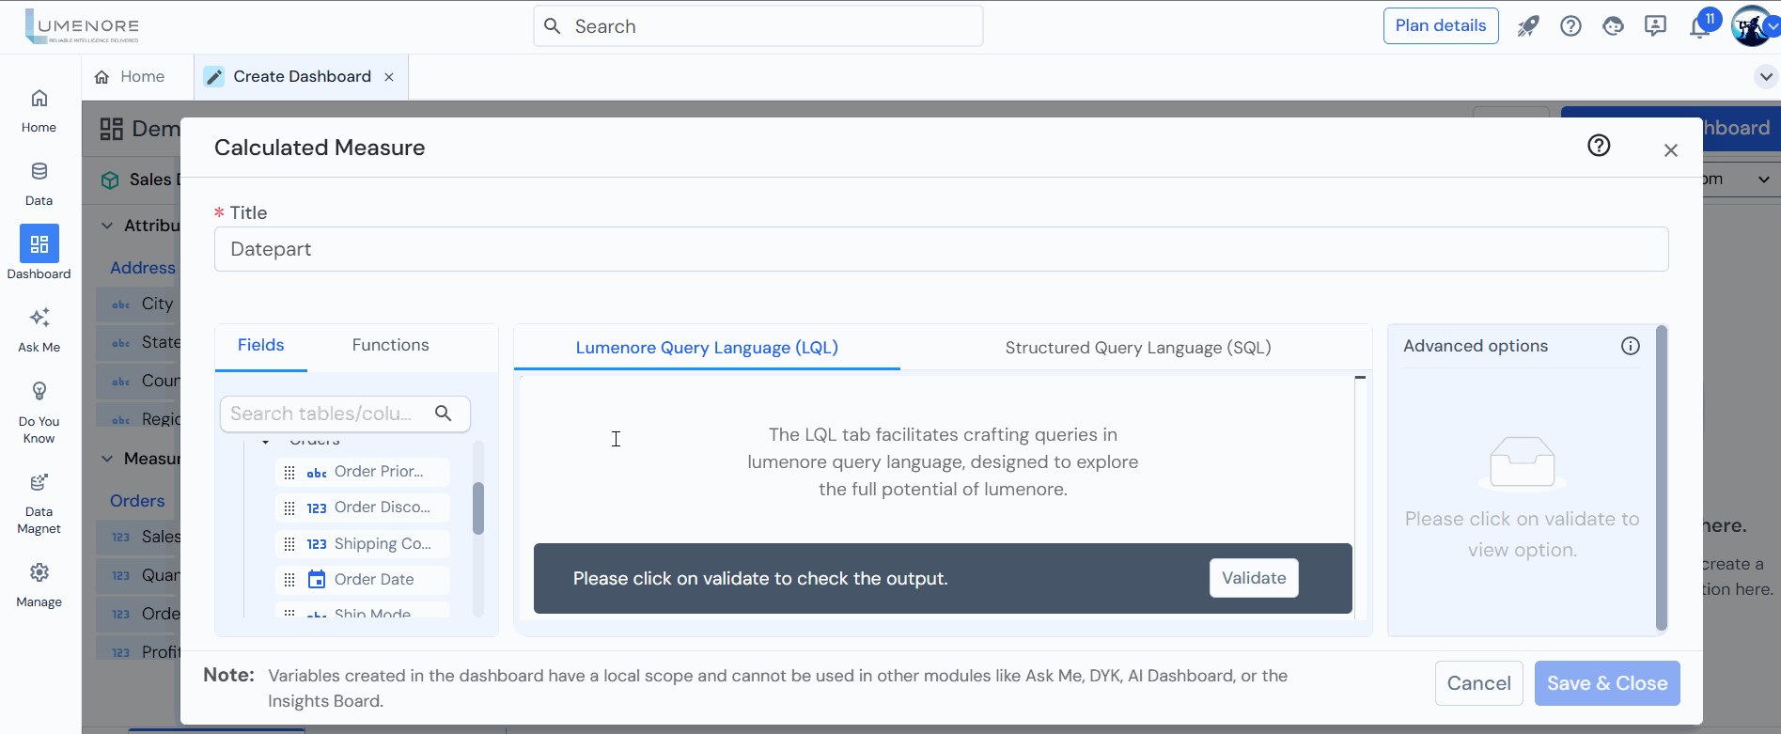Click the Cancel button

click(x=1478, y=683)
